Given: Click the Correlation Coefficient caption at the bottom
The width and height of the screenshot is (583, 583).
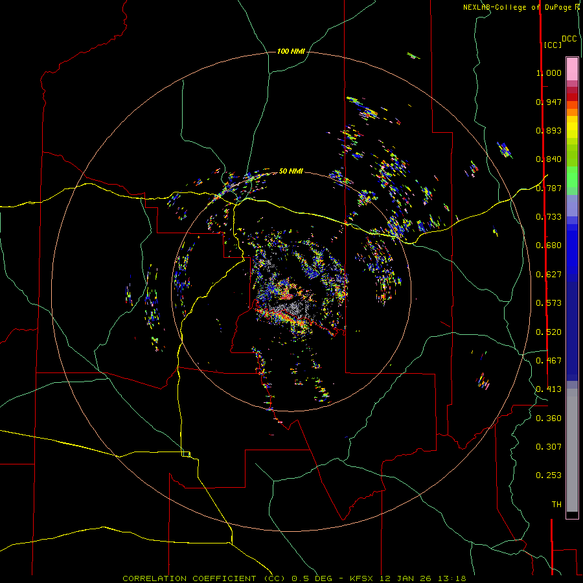Looking at the screenshot, I should (x=294, y=578).
